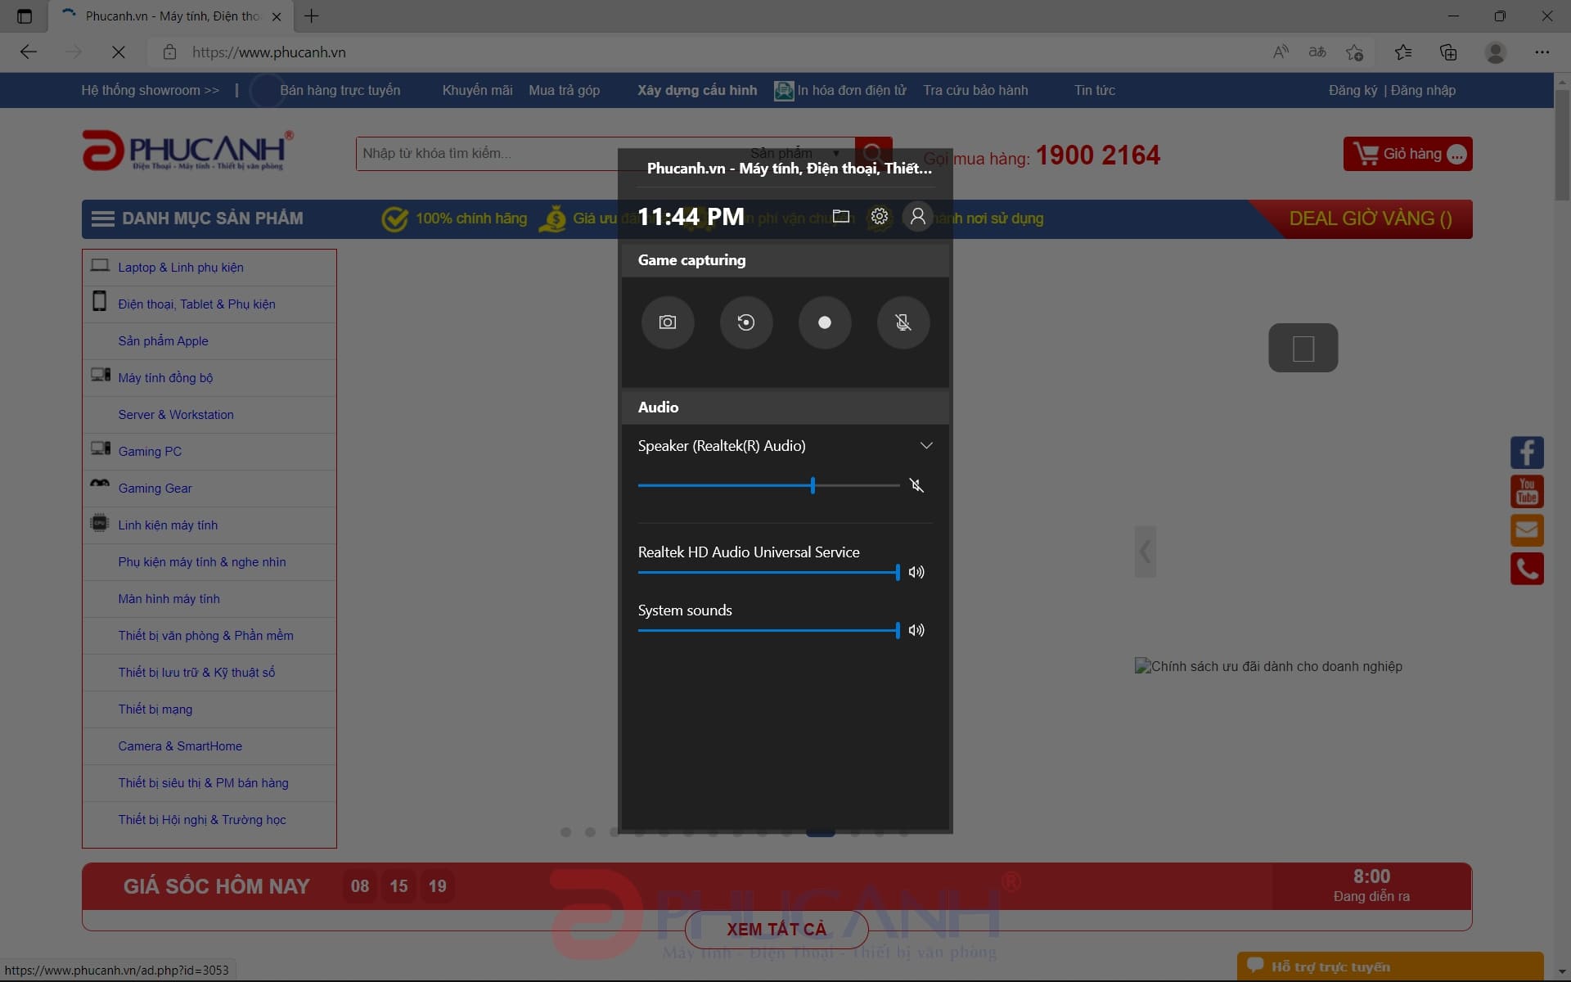Open Mua trả góp menu item
The width and height of the screenshot is (1571, 982).
click(565, 91)
